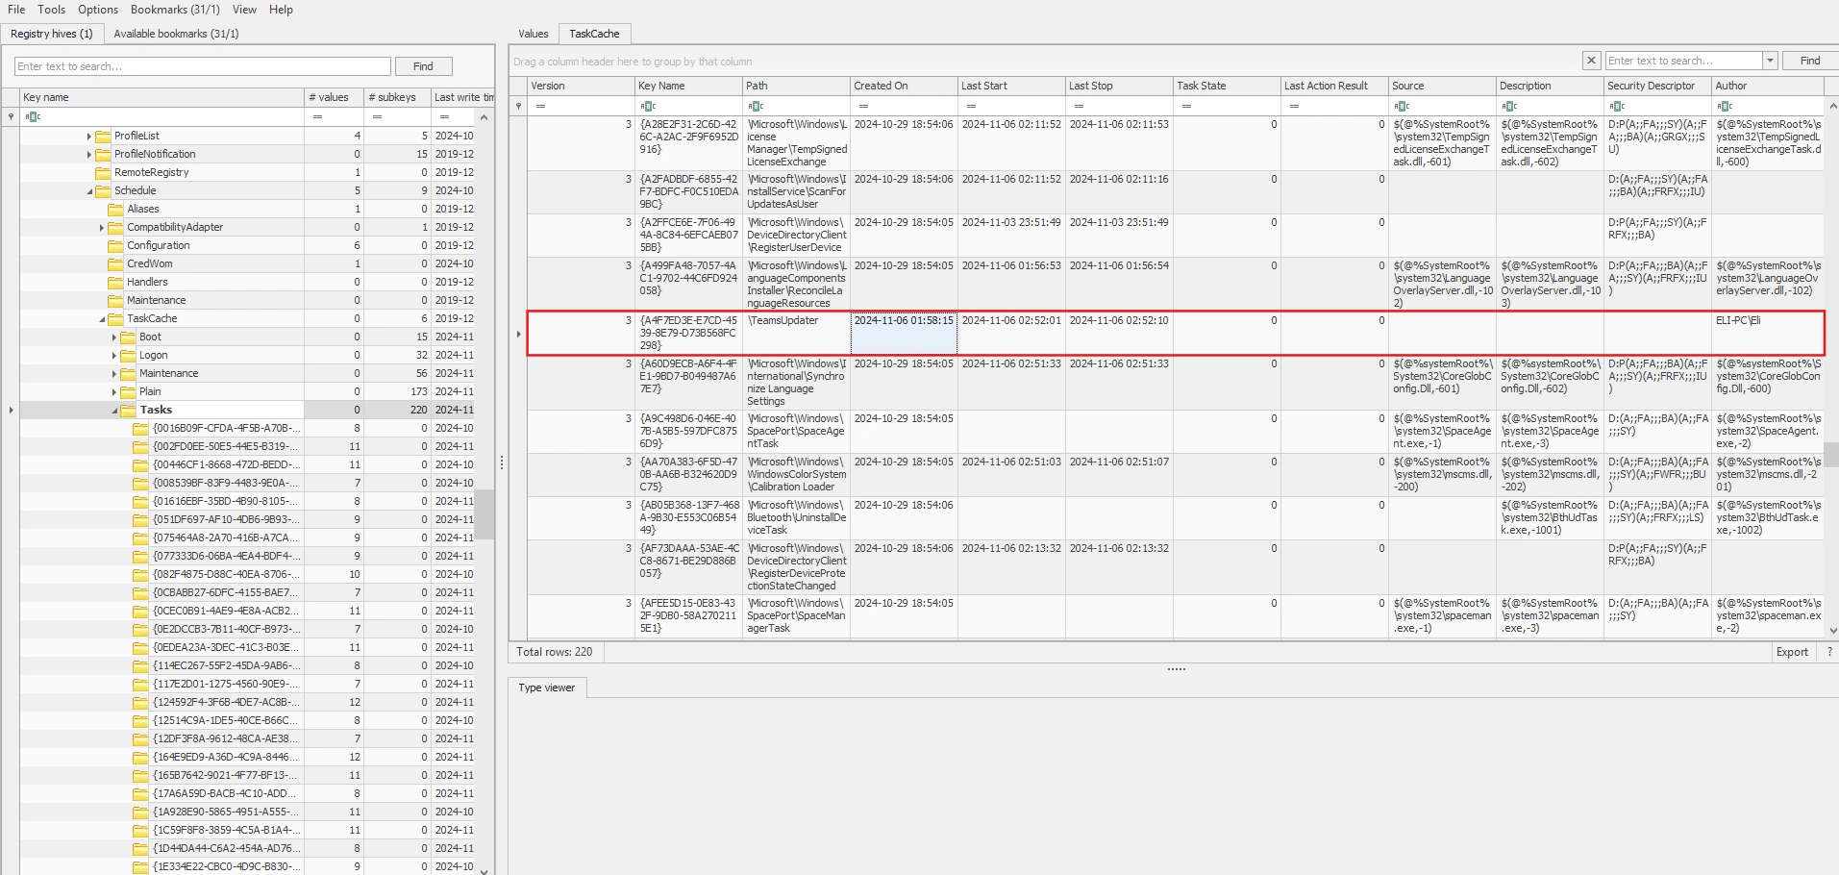
Task: Click the question mark help icon beside Export
Action: 1828,651
